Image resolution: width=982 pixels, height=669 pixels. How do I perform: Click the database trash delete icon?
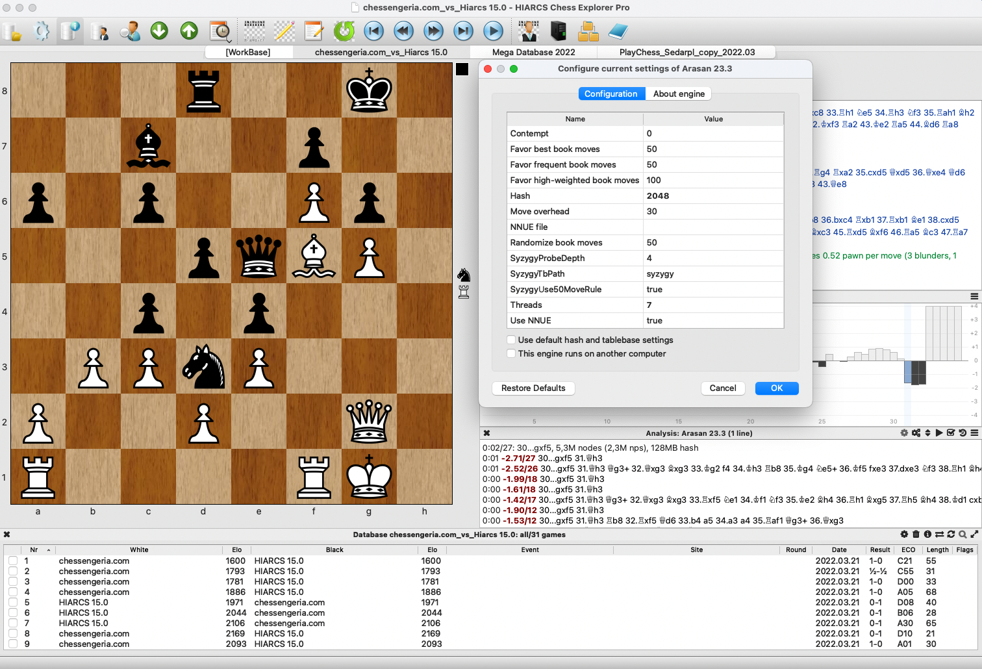tap(916, 535)
